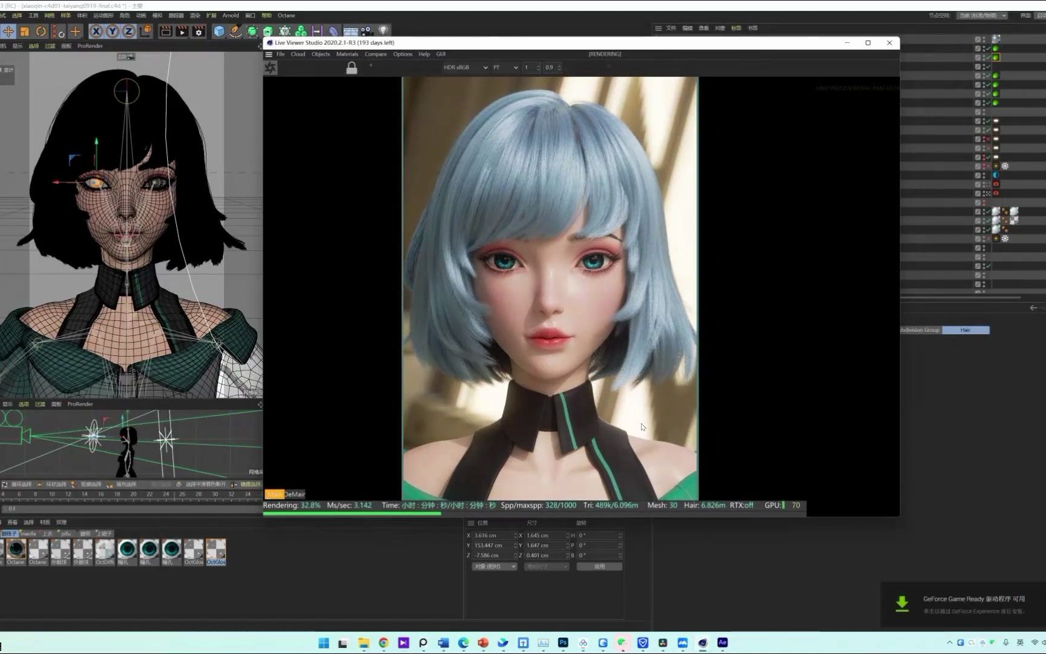Click Render to Picture Viewer icon
The height and width of the screenshot is (654, 1046).
click(182, 31)
